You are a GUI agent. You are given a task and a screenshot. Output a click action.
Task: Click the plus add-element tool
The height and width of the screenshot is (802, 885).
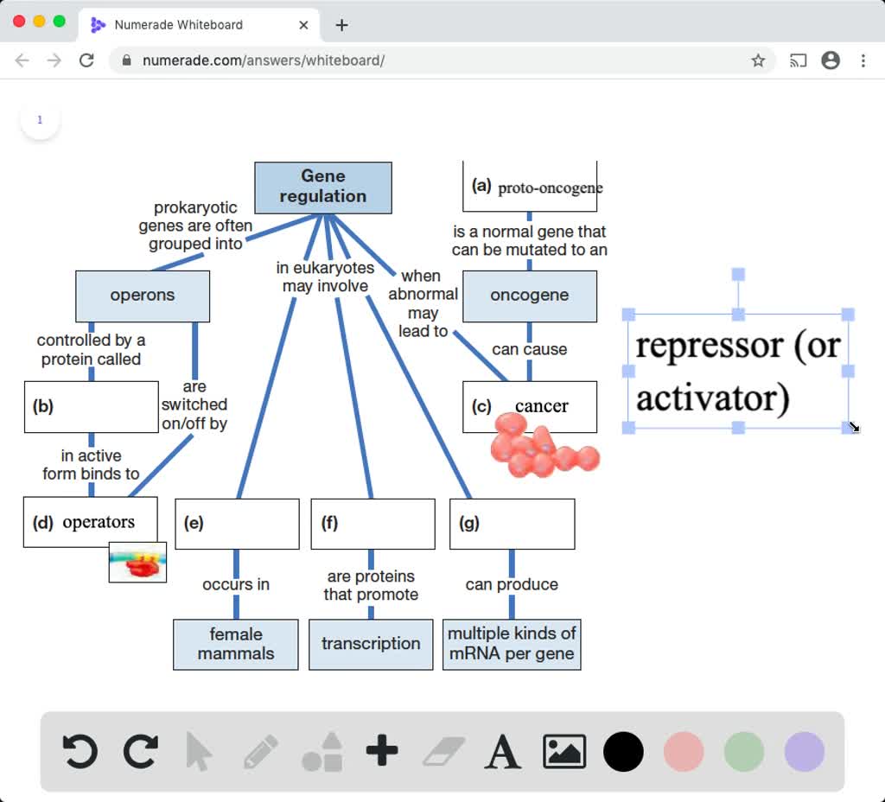coord(383,751)
